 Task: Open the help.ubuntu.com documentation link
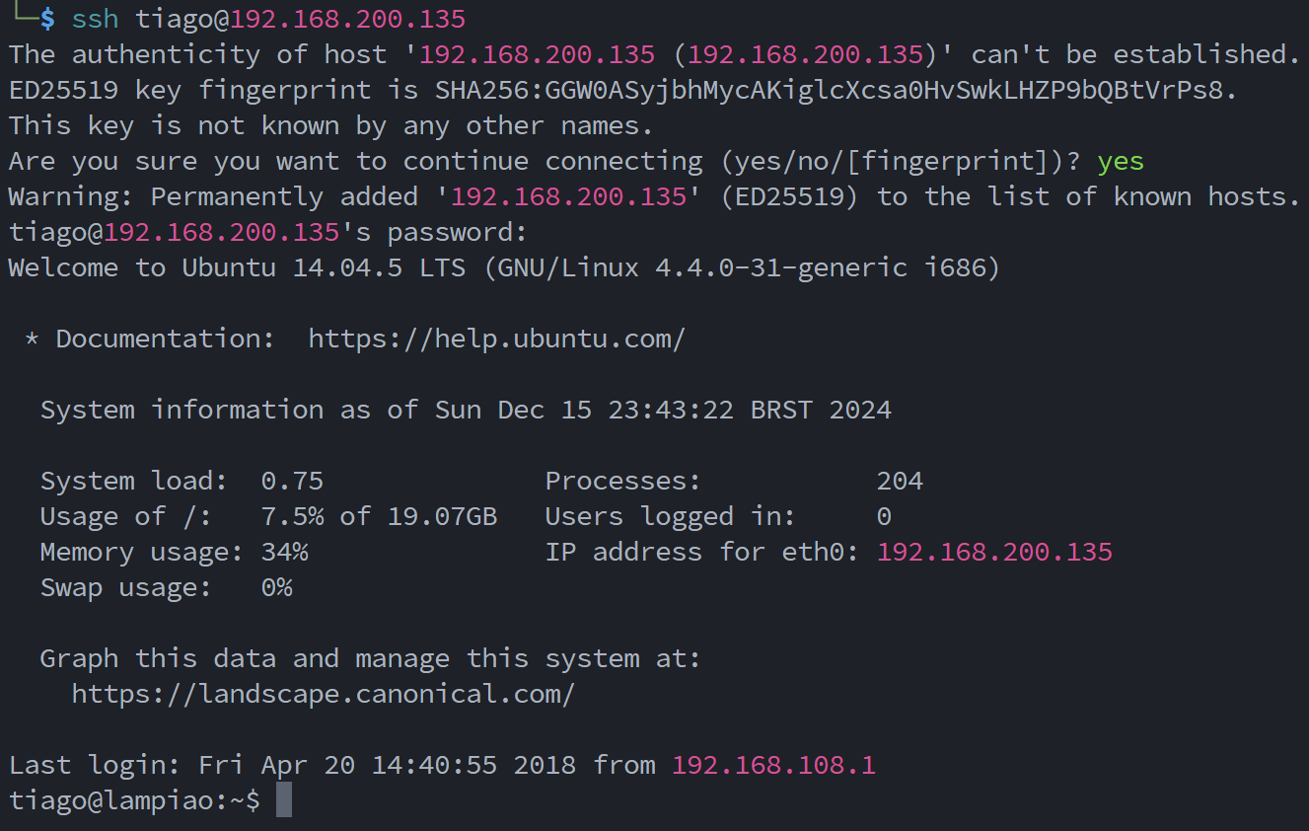pyautogui.click(x=496, y=339)
